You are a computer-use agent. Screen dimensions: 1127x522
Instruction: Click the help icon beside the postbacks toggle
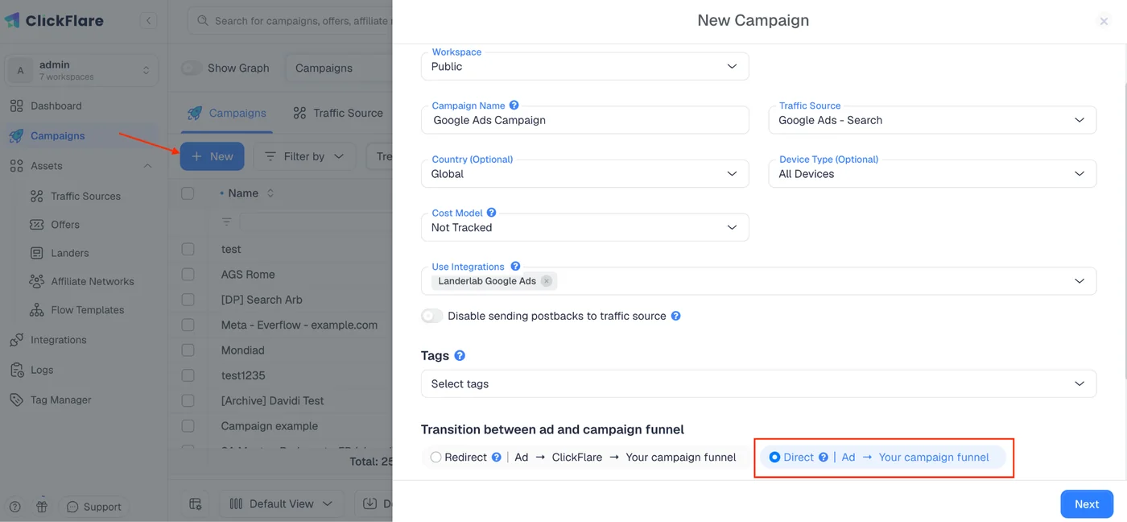676,316
